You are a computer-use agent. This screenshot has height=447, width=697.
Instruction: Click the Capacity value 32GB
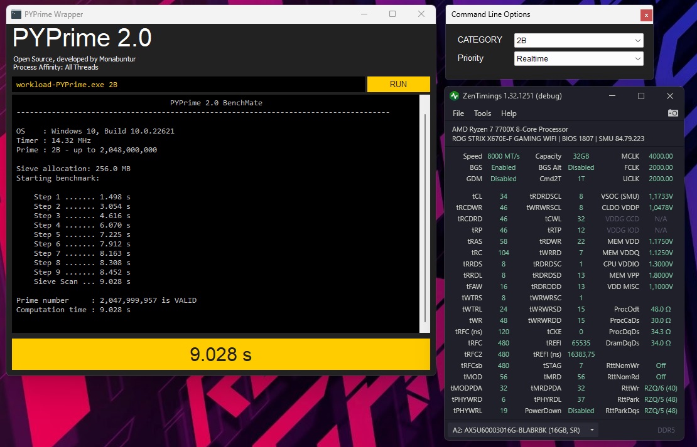(581, 156)
